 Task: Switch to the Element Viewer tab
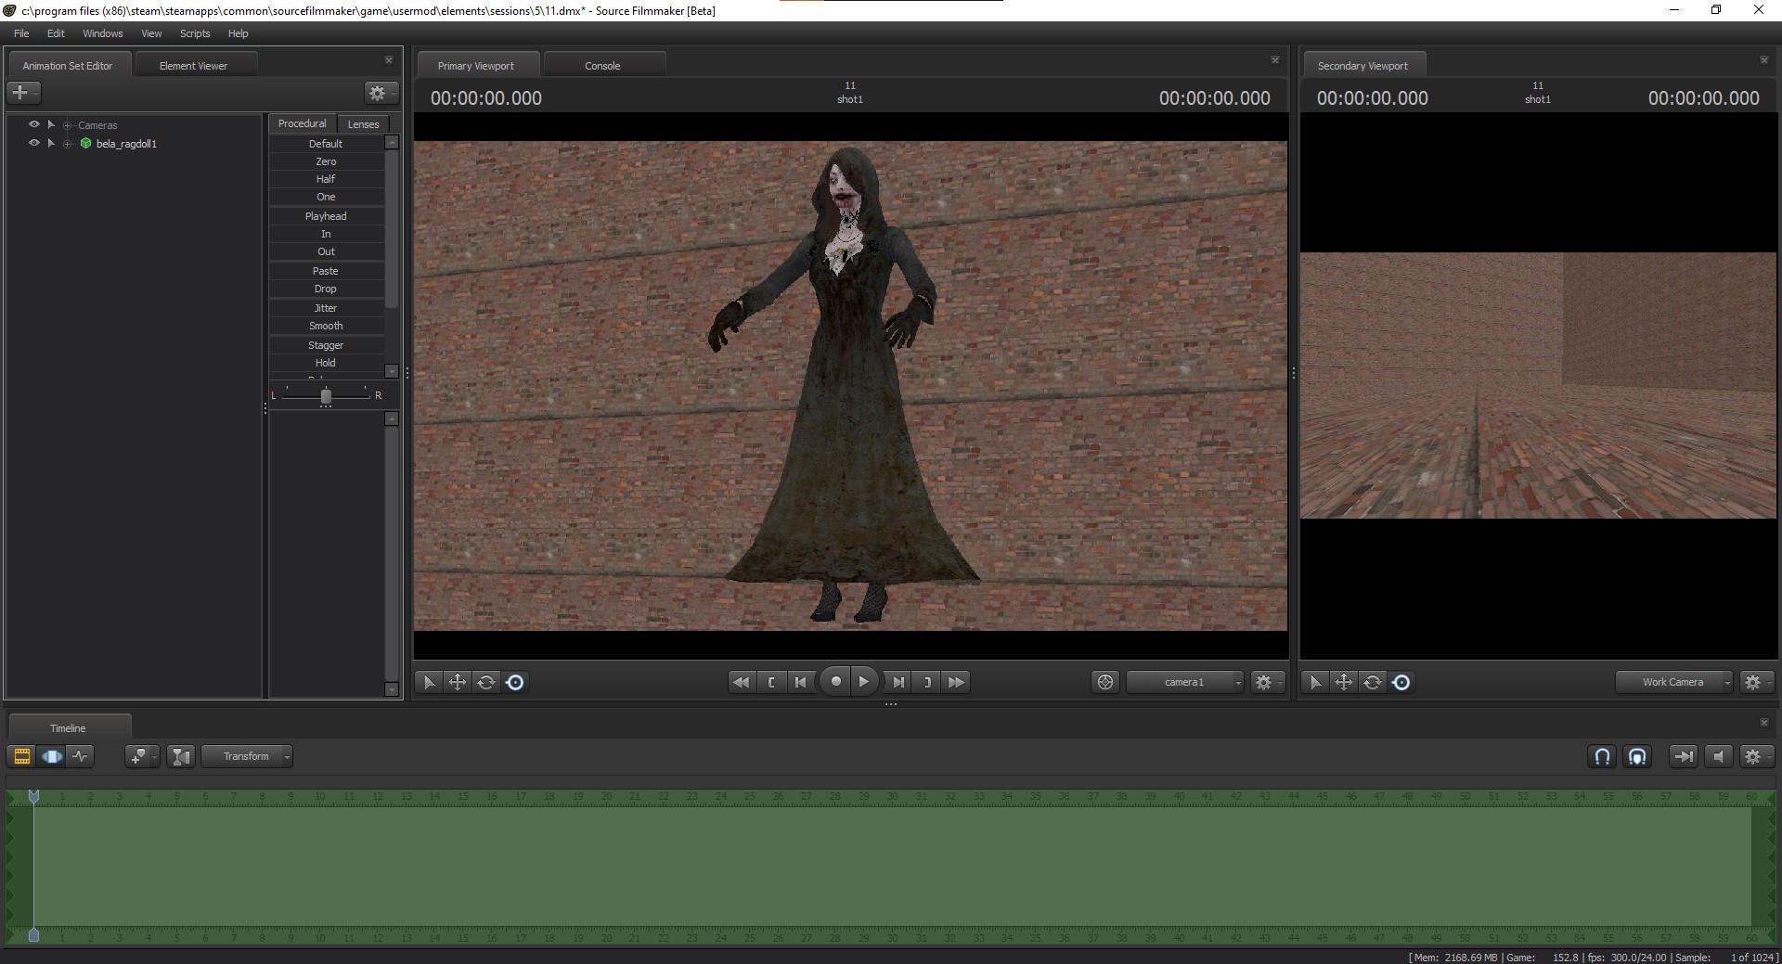[193, 66]
